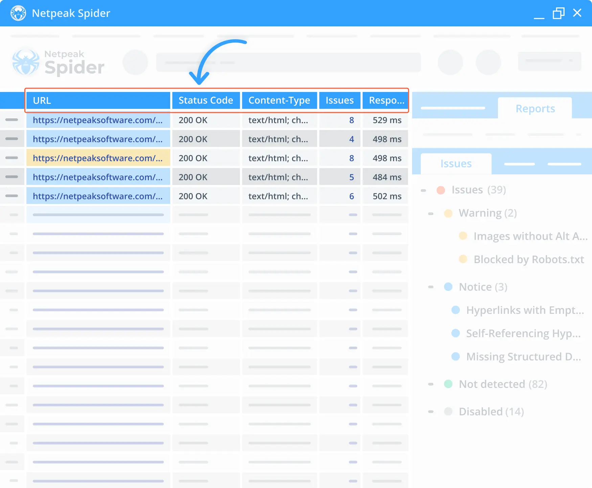The height and width of the screenshot is (488, 592).
Task: Click the blue Notice (3) dot
Action: (448, 287)
